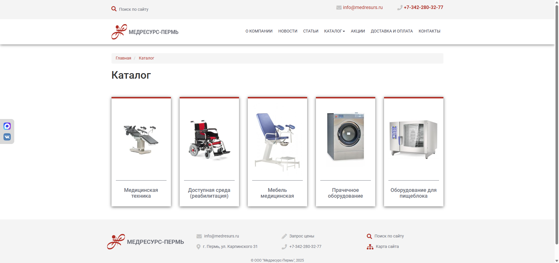Navigate to Контакты page
This screenshot has height=263, width=559.
[429, 31]
